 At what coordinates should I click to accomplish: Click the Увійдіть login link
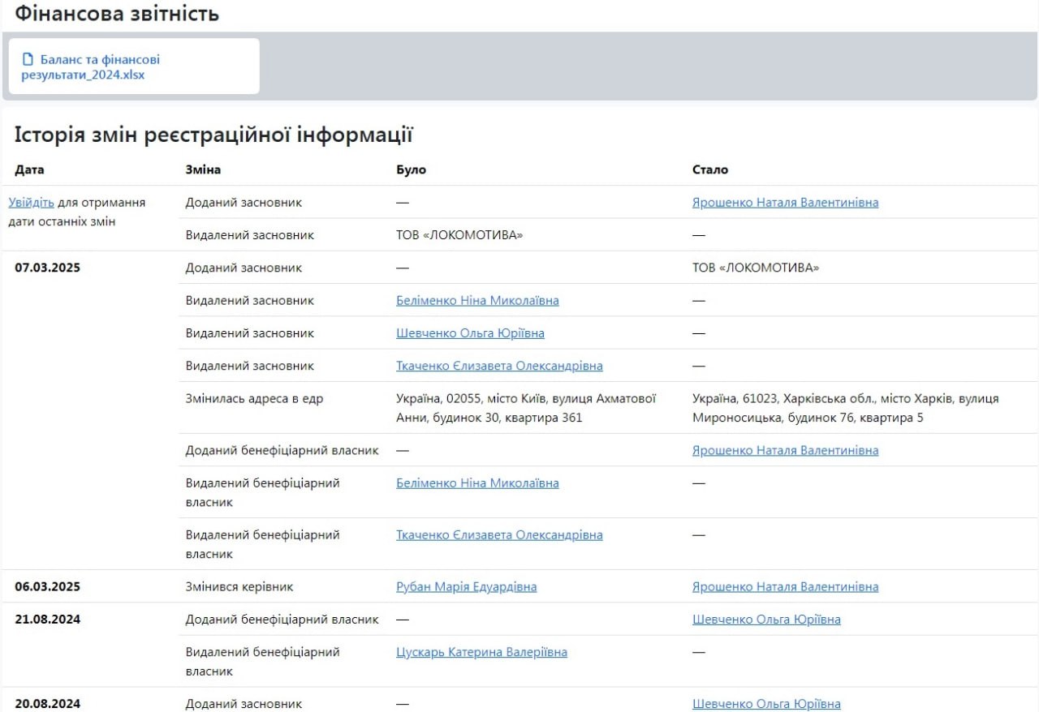coord(31,203)
